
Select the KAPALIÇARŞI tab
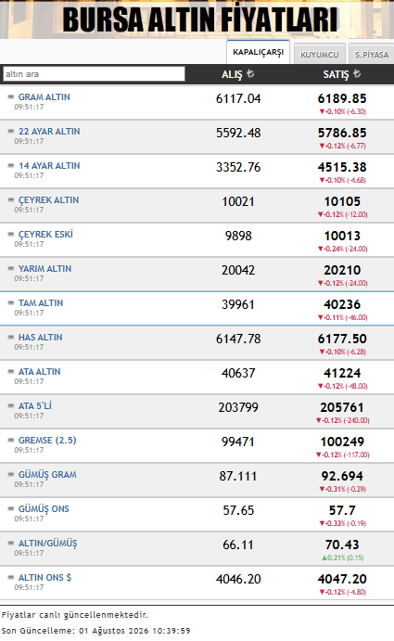(259, 52)
